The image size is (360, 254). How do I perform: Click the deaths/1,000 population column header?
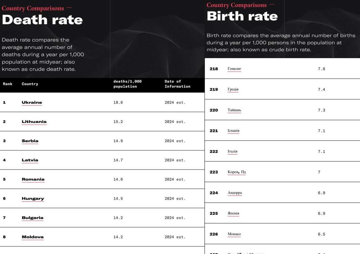pyautogui.click(x=127, y=84)
